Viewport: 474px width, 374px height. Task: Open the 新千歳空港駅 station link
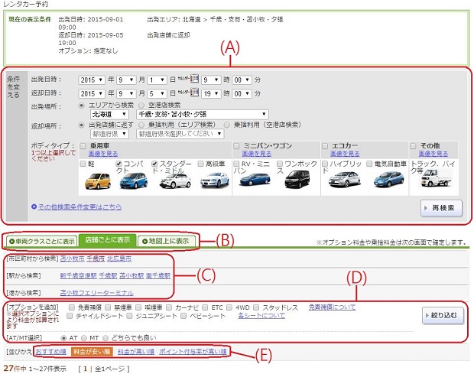click(x=78, y=276)
